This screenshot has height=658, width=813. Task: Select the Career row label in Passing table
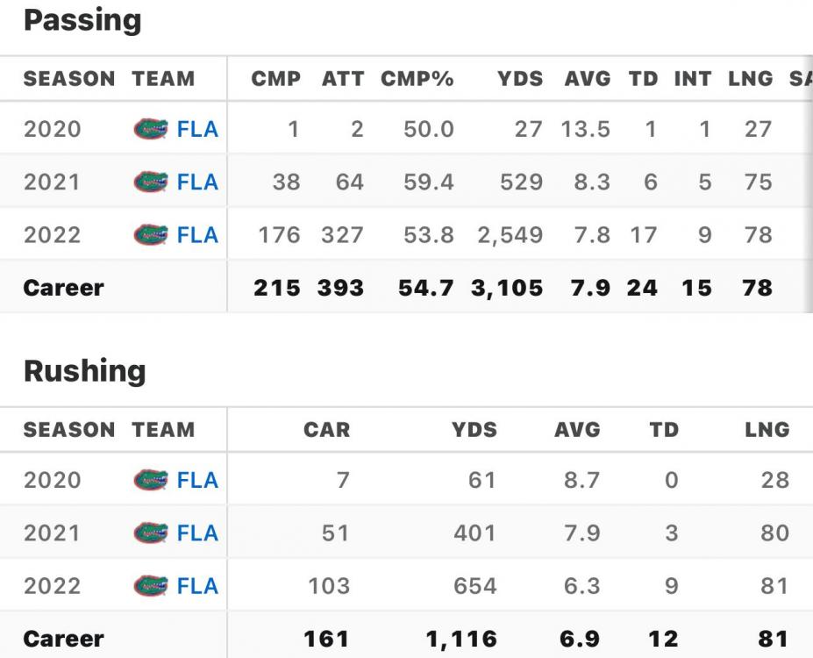click(63, 288)
